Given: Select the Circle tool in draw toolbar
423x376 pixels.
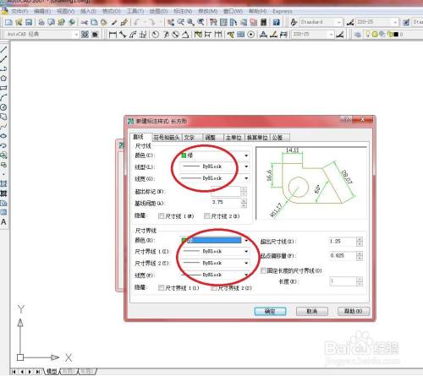Looking at the screenshot, I should 3,107.
